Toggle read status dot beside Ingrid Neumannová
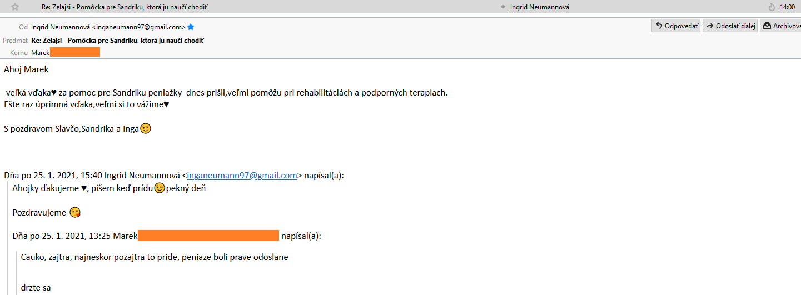Viewport: 801px width, 295px height. pyautogui.click(x=503, y=7)
